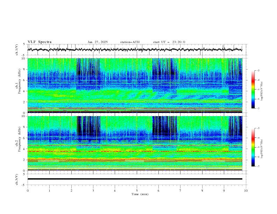Click the ch.2 spectrogram color scale bar
Screen dimensions: 277x214
coord(253,147)
